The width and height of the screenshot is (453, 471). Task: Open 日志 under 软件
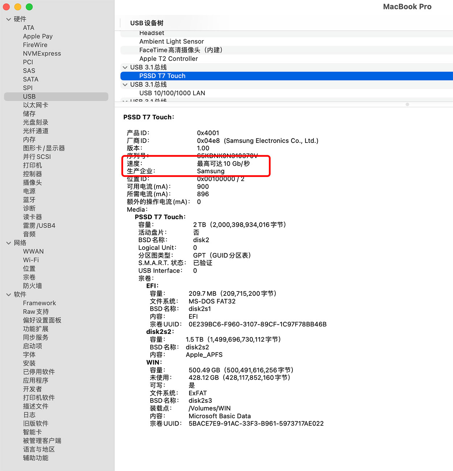click(x=29, y=415)
